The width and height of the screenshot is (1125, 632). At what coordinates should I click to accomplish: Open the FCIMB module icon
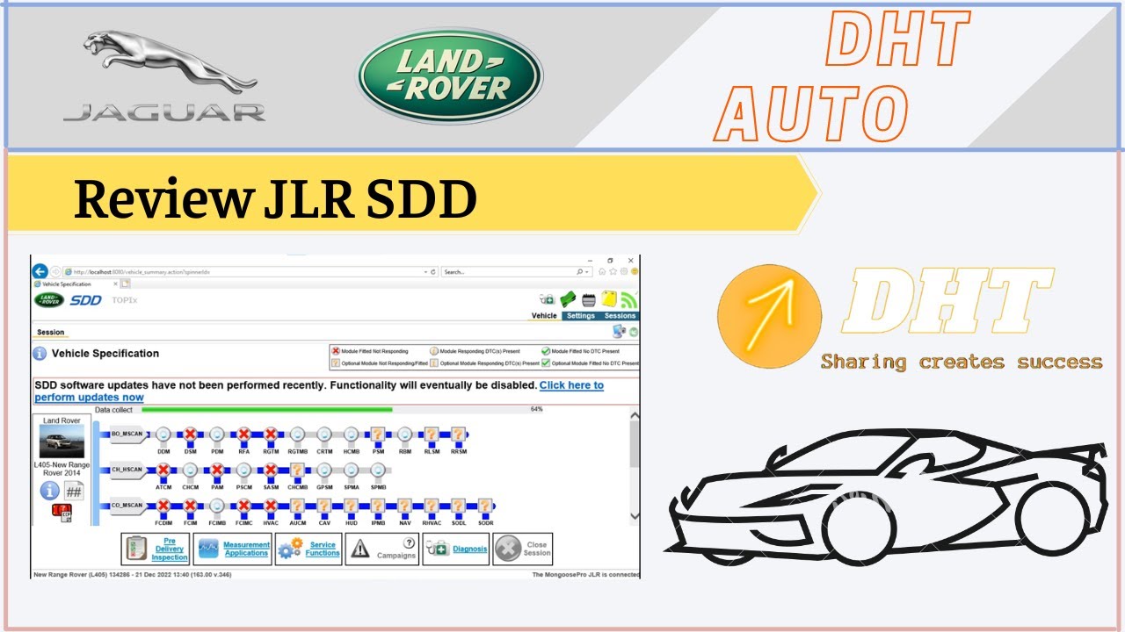coord(217,506)
